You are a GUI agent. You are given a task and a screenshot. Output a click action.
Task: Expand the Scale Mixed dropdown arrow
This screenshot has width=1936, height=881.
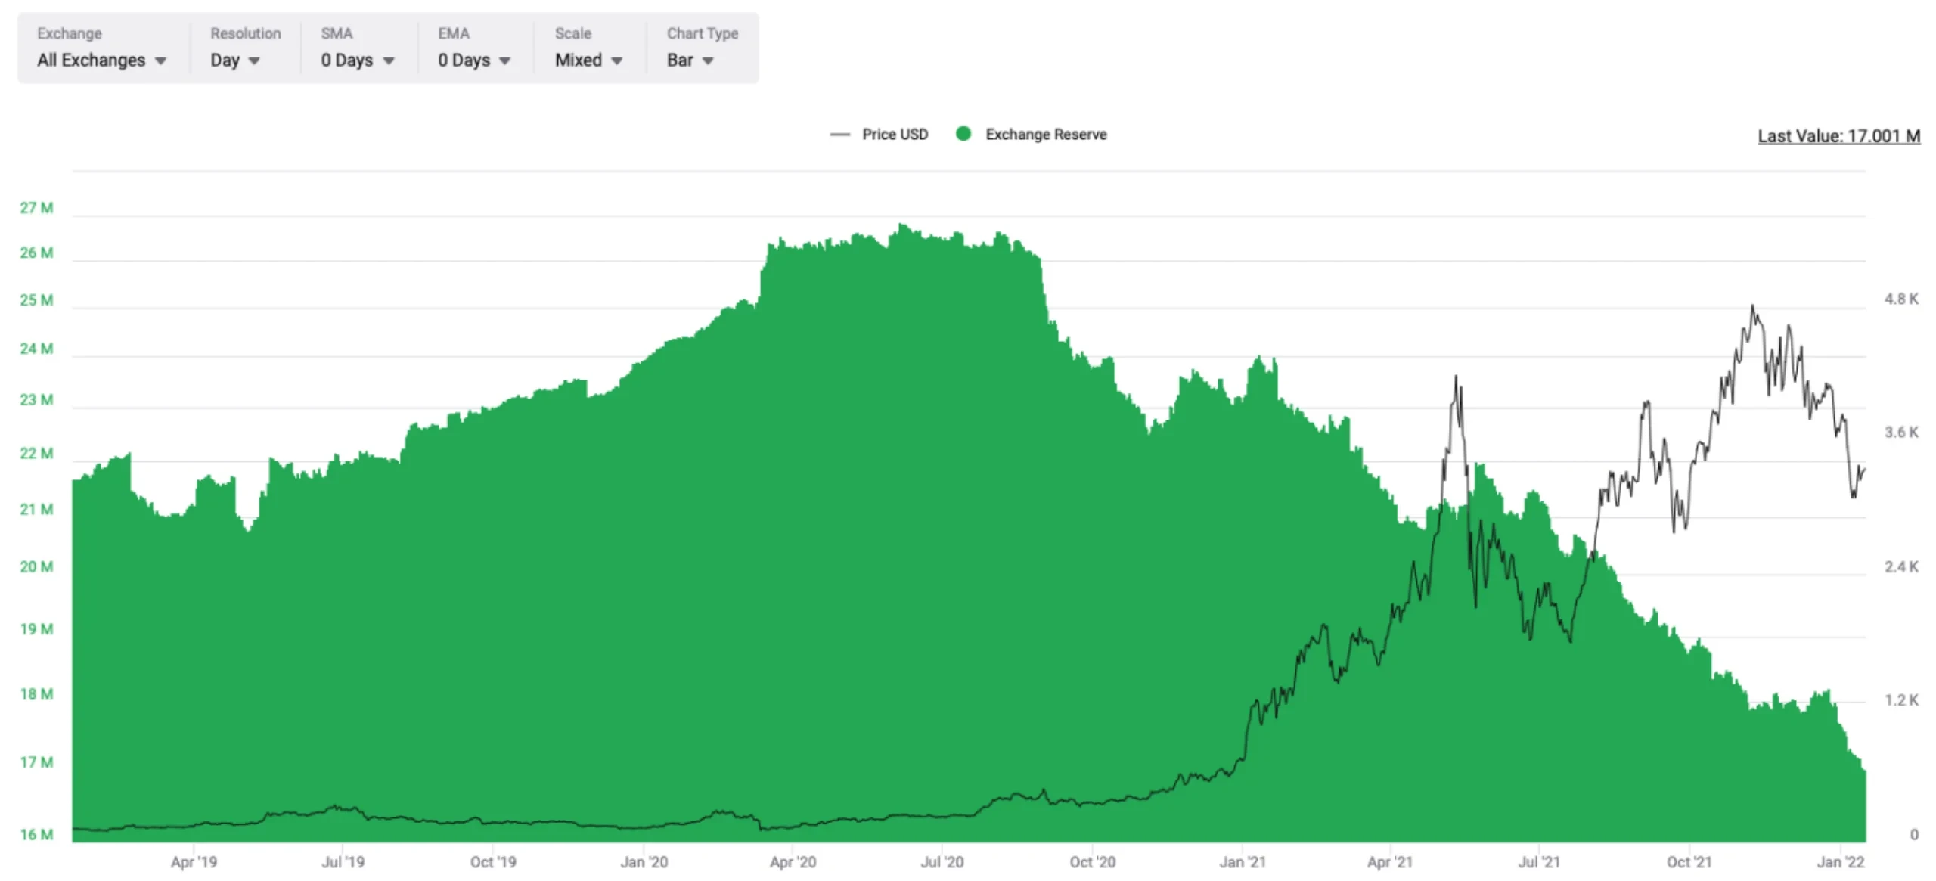tap(617, 61)
